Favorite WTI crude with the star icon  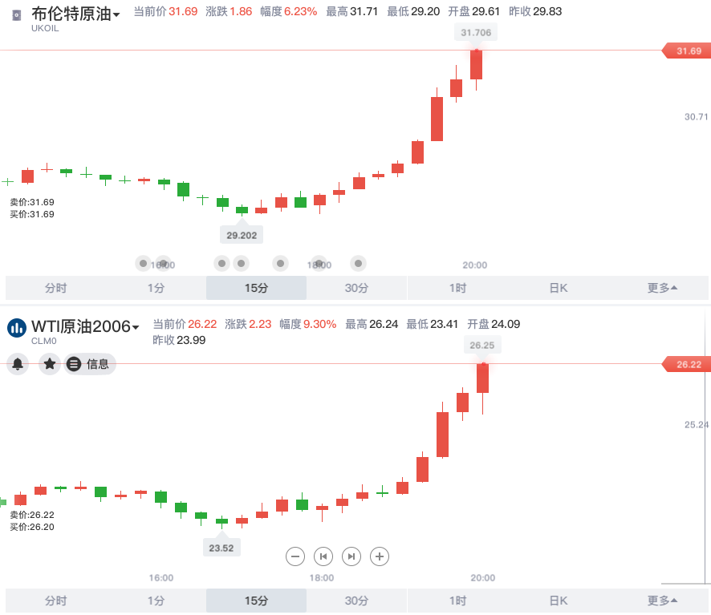click(50, 364)
